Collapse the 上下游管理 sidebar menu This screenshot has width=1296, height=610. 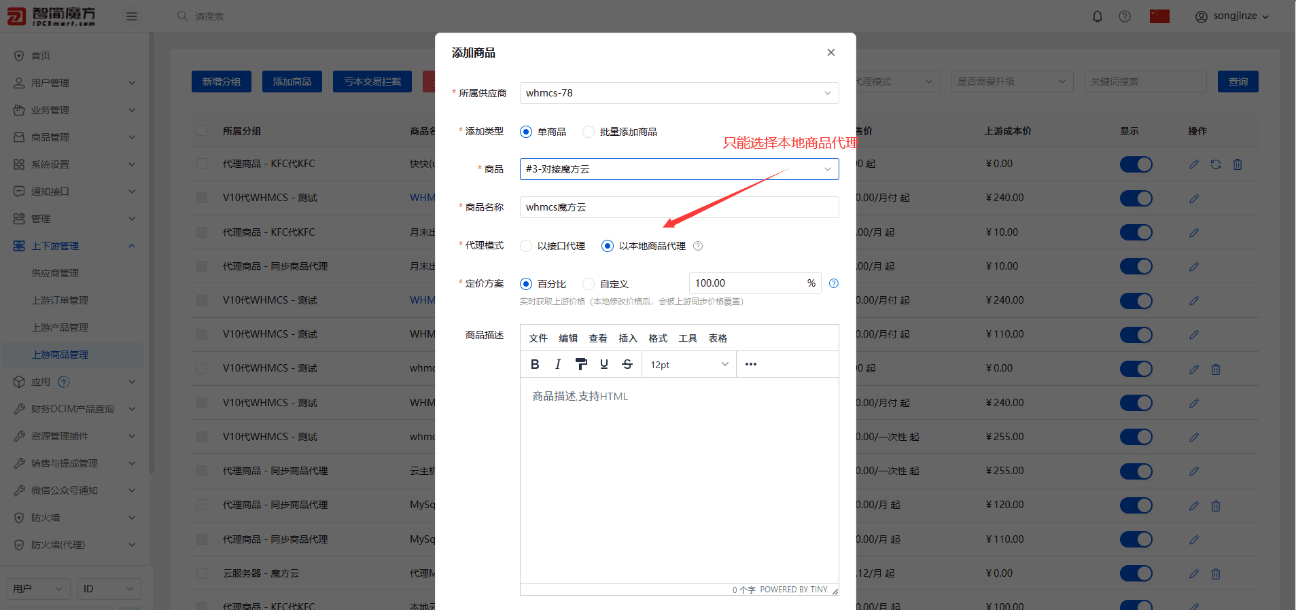pos(75,246)
